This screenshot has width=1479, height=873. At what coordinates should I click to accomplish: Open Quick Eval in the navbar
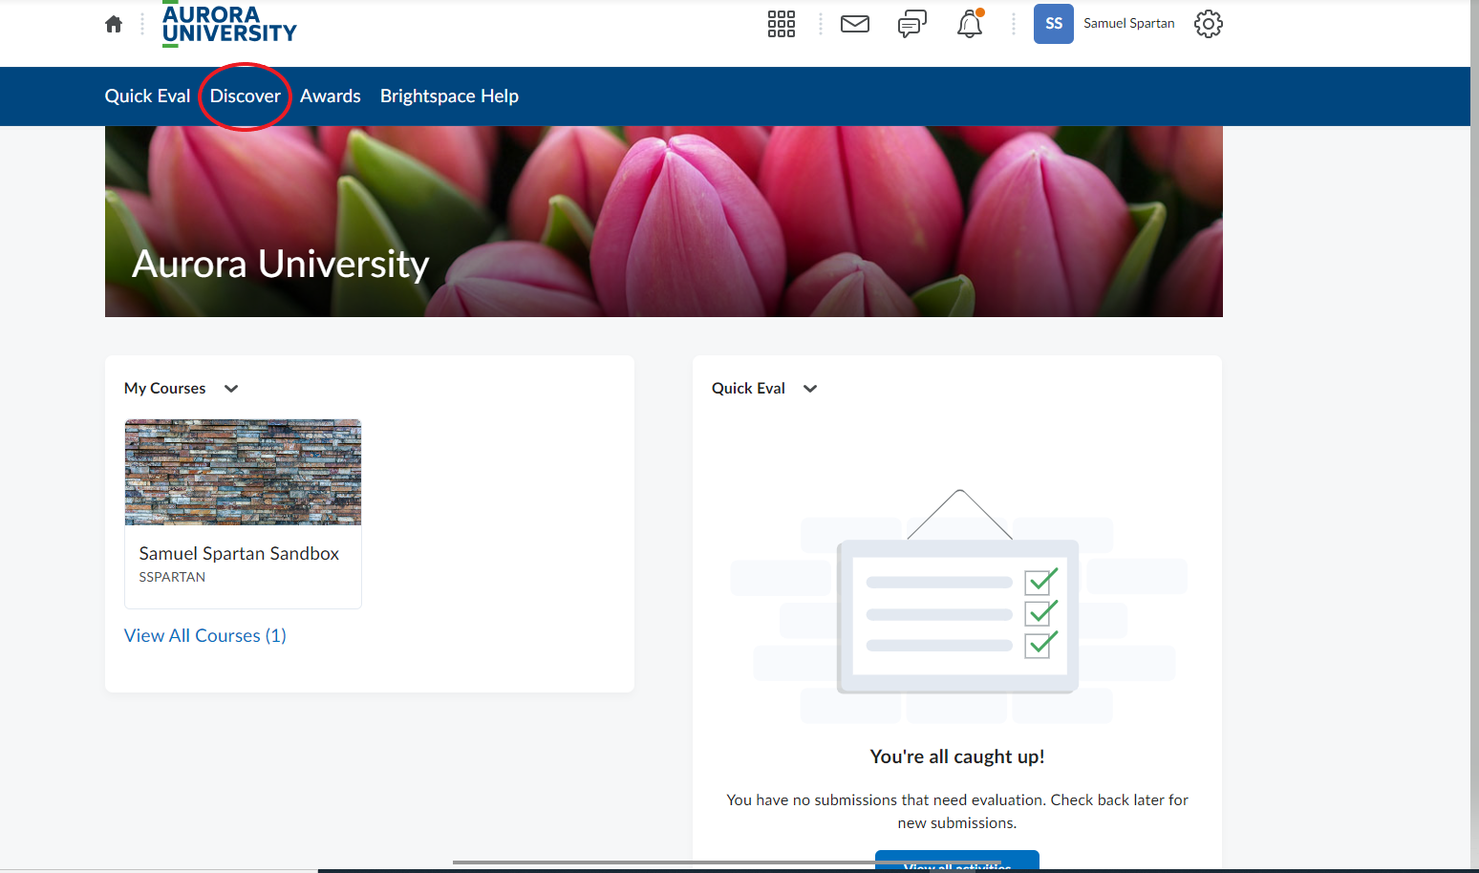pos(148,96)
